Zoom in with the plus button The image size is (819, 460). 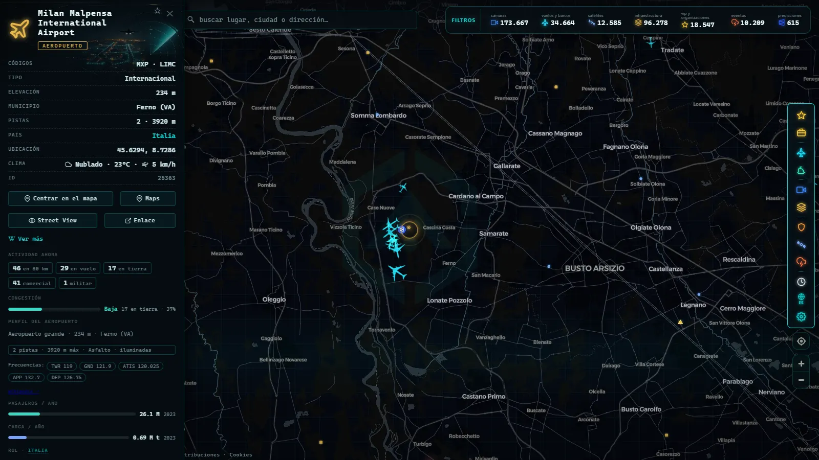pyautogui.click(x=801, y=364)
